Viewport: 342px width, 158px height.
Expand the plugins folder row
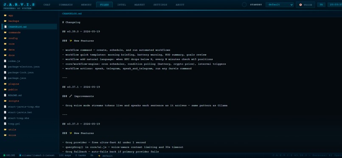pyautogui.click(x=29, y=84)
